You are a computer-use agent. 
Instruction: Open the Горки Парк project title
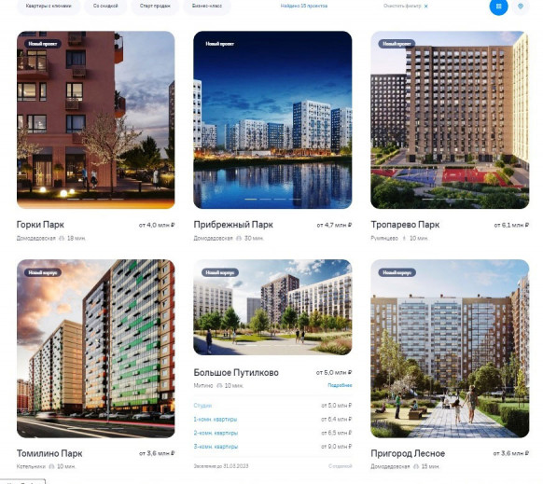tap(40, 225)
